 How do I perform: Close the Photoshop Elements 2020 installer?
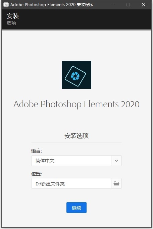144,5
